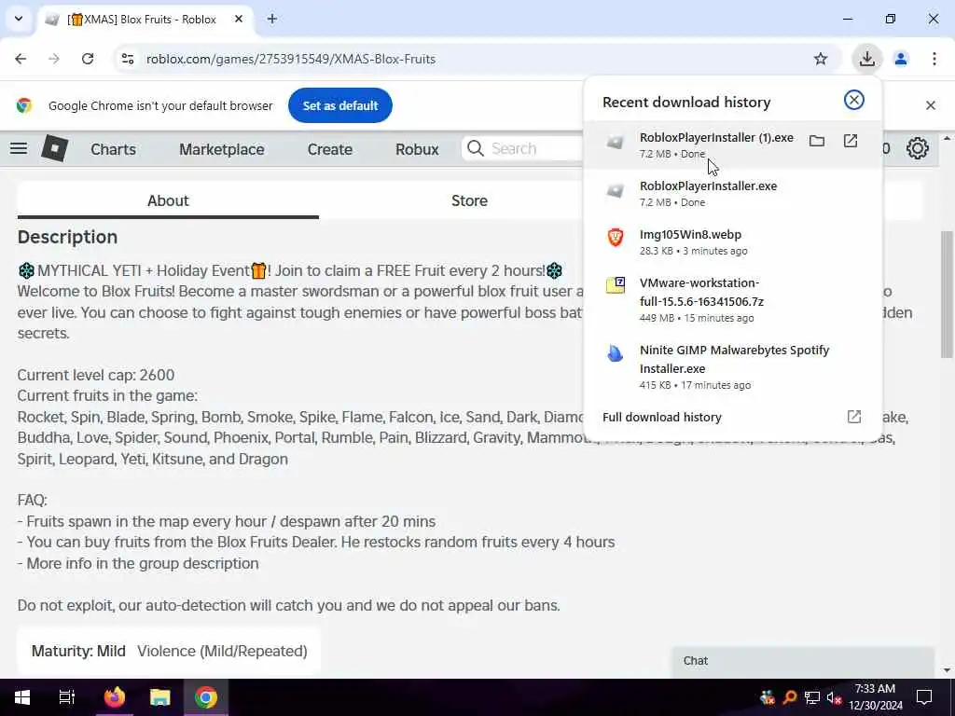Click the address bar URL
Viewport: 955px width, 716px height.
coord(291,59)
